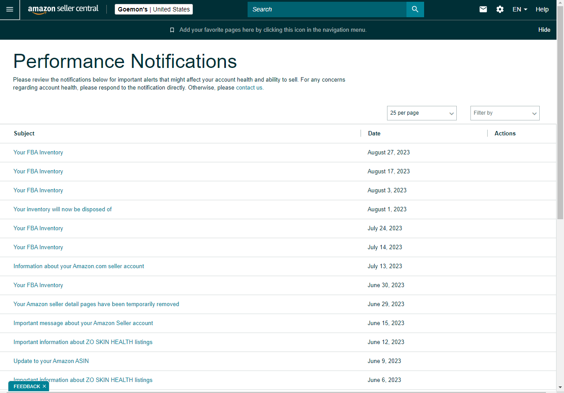Open June 12 ZO SKIN HEALTH listings notification

point(83,342)
